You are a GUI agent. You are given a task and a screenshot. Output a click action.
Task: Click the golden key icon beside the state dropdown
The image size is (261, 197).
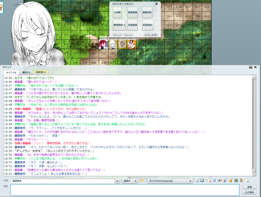coord(142,181)
